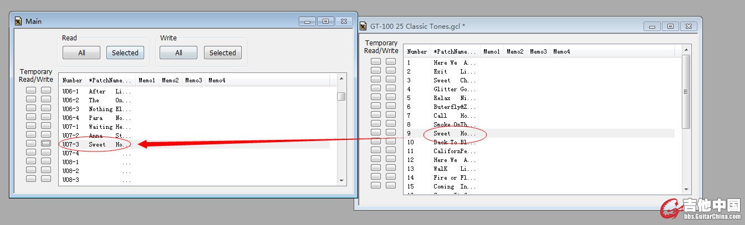Select patch U06-3 Nothing El in Main list
This screenshot has width=745, height=225.
point(97,109)
